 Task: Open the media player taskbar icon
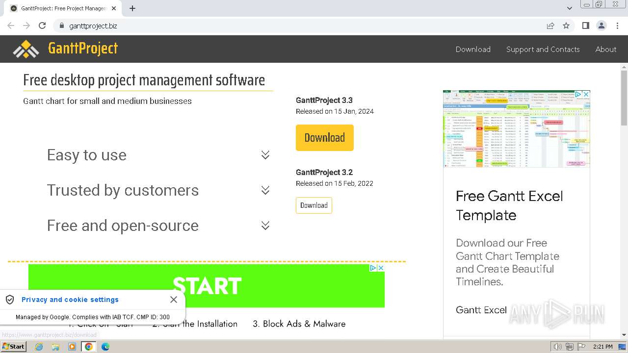click(72, 347)
